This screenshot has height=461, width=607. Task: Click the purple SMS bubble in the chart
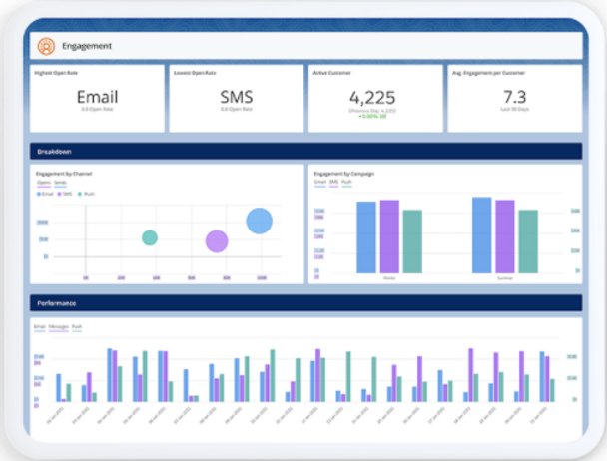[x=217, y=240]
